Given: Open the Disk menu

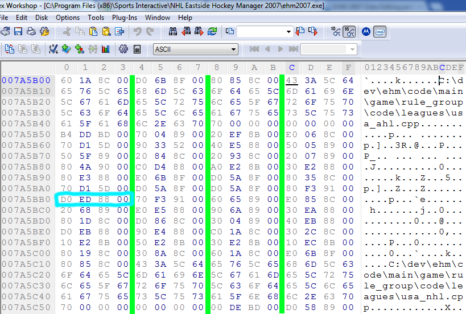Looking at the screenshot, I should (42, 18).
